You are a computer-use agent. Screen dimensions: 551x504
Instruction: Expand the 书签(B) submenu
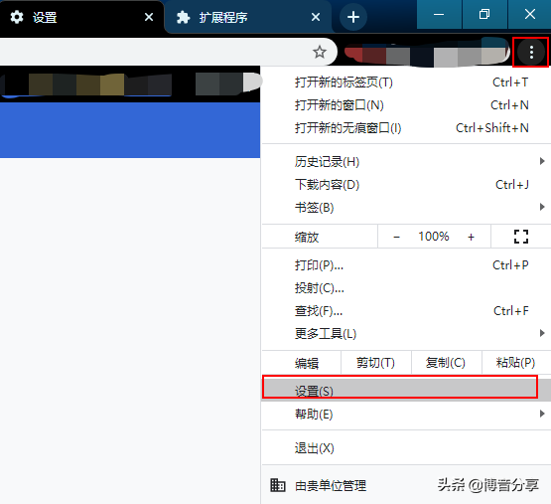(x=406, y=208)
